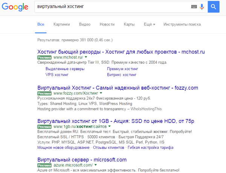
Task: Expand dropdown arrow next to www.1gb.ru URL
Action: pyautogui.click(x=110, y=126)
